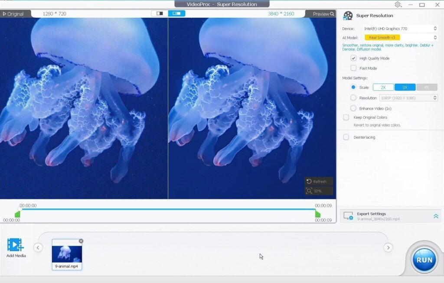Click the Super Resolution film reel icon
Image resolution: width=444 pixels, height=283 pixels.
coord(348,16)
